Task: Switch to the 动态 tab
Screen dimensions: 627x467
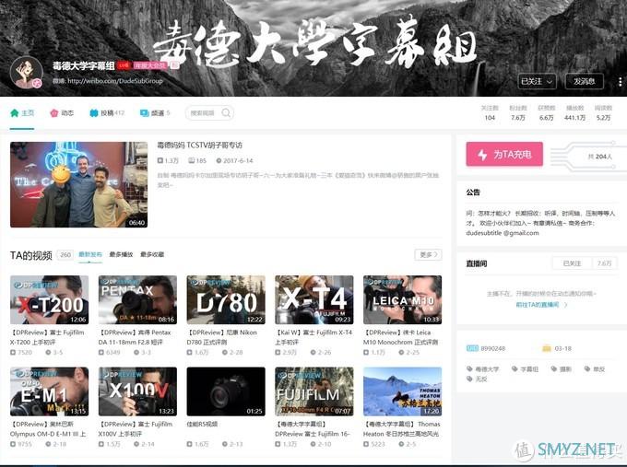Action: [x=62, y=113]
